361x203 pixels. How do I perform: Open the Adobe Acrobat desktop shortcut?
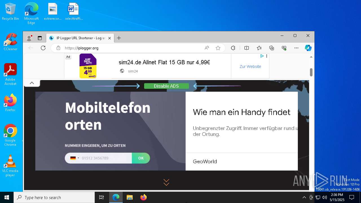click(x=10, y=74)
